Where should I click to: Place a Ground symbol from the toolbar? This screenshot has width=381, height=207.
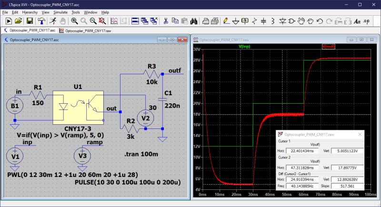pos(235,21)
